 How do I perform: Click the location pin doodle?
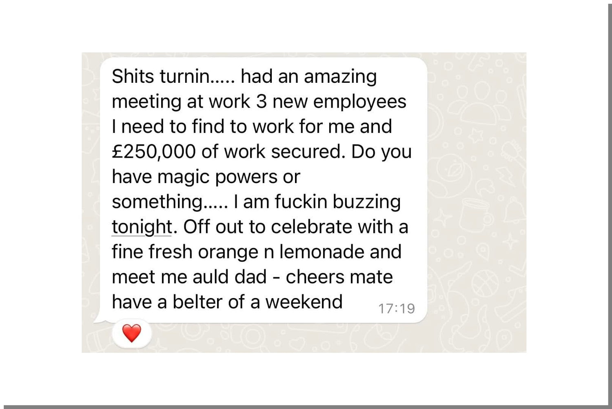tap(482, 252)
